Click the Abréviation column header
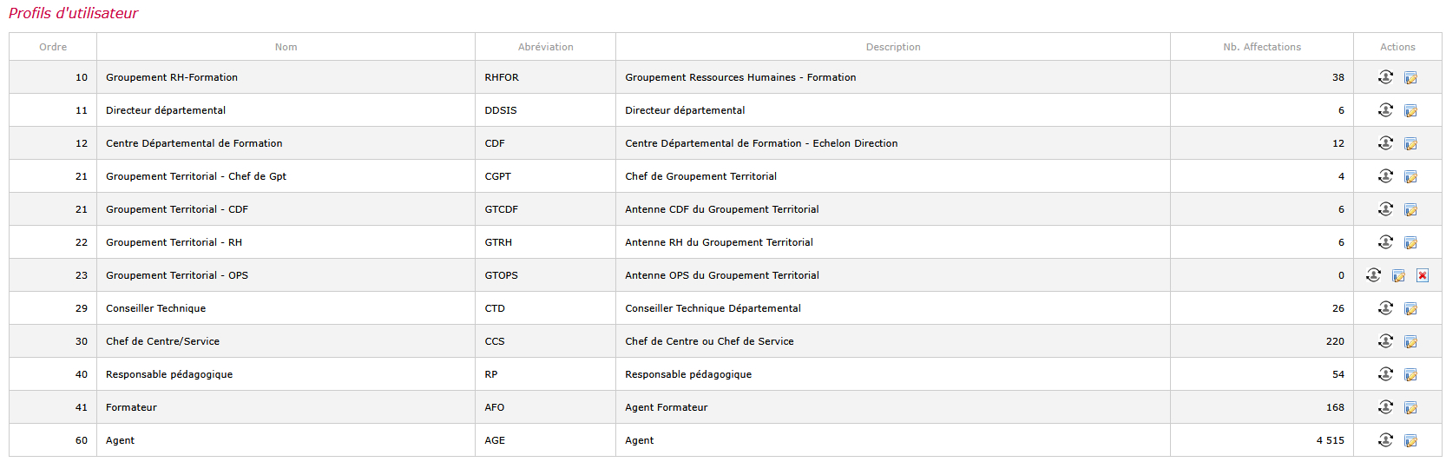Image resolution: width=1446 pixels, height=462 pixels. click(x=545, y=47)
